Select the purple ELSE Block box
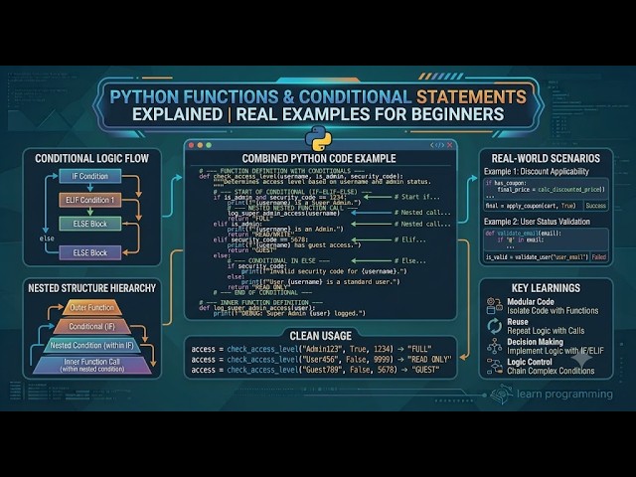Image resolution: width=636 pixels, height=477 pixels. (90, 252)
